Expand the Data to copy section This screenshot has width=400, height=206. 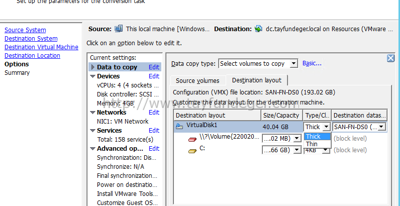click(93, 67)
